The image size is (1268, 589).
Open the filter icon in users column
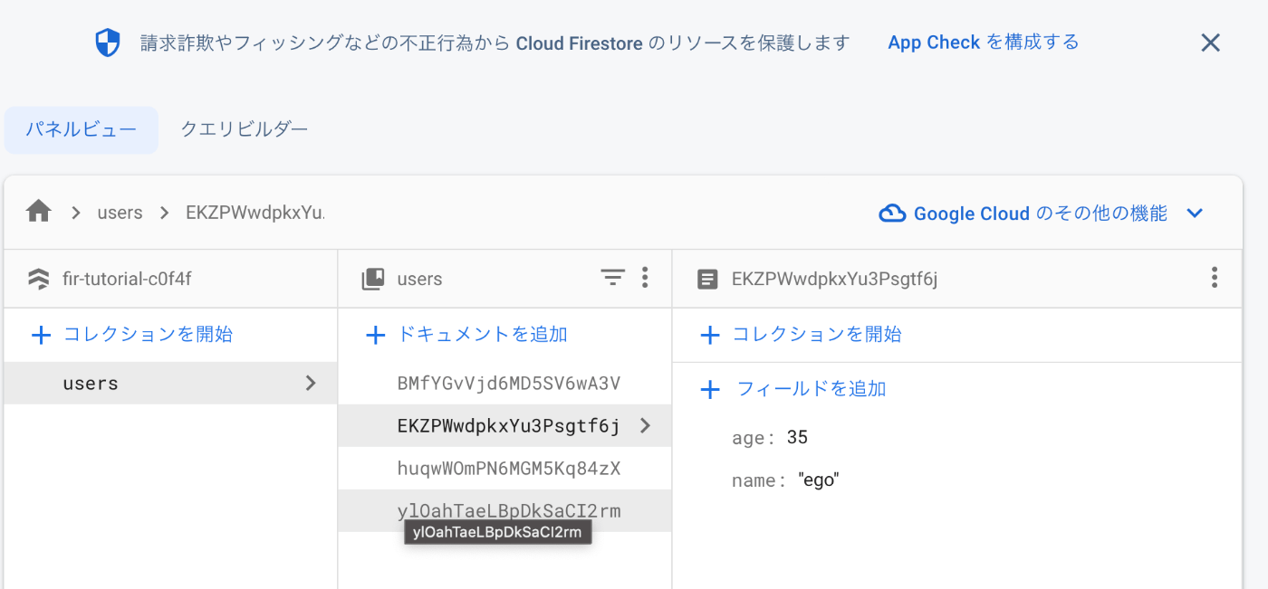click(613, 278)
